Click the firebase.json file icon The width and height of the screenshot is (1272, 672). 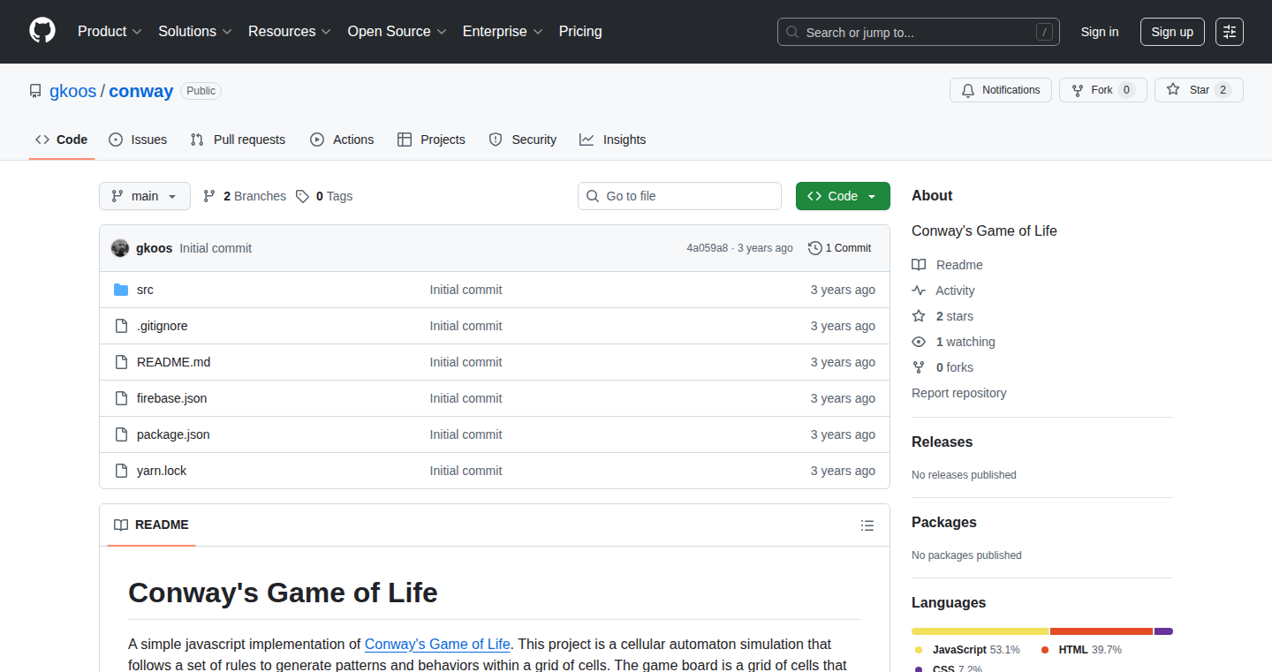pyautogui.click(x=121, y=398)
